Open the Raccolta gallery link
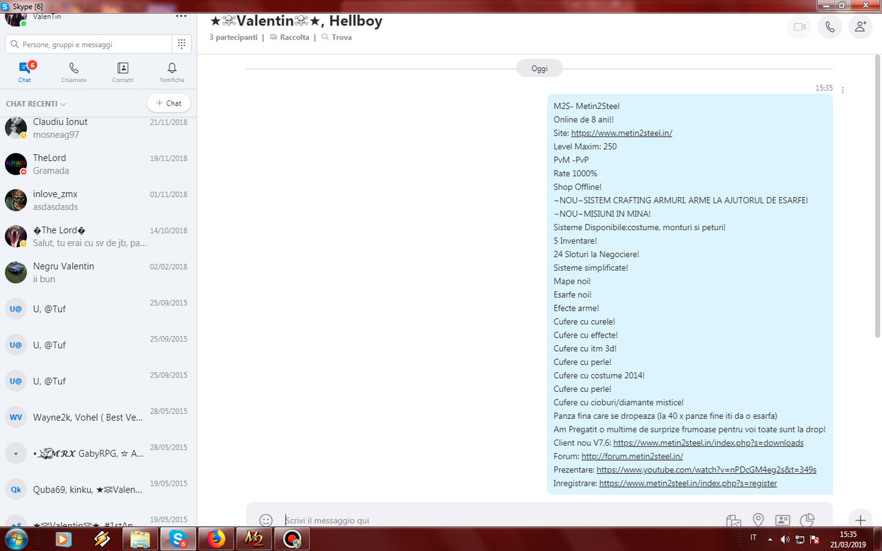Screen dimensions: 882x551 coord(289,37)
